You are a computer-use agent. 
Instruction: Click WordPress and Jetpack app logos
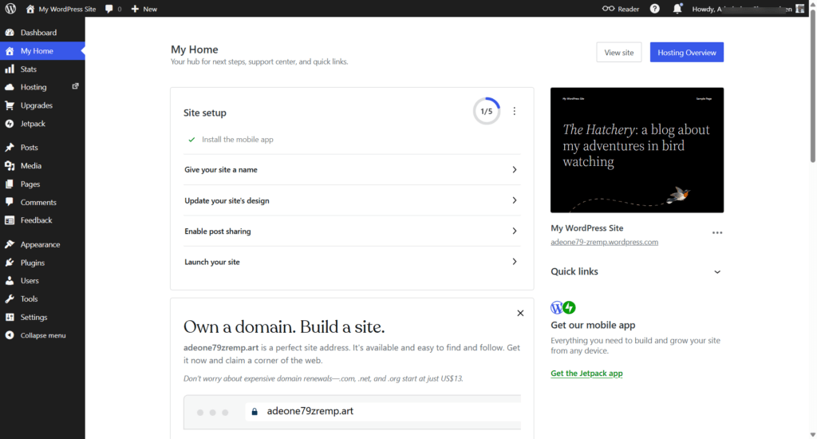pos(562,307)
